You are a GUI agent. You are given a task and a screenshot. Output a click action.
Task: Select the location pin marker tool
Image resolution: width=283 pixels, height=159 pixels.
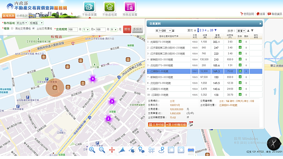click(162, 150)
